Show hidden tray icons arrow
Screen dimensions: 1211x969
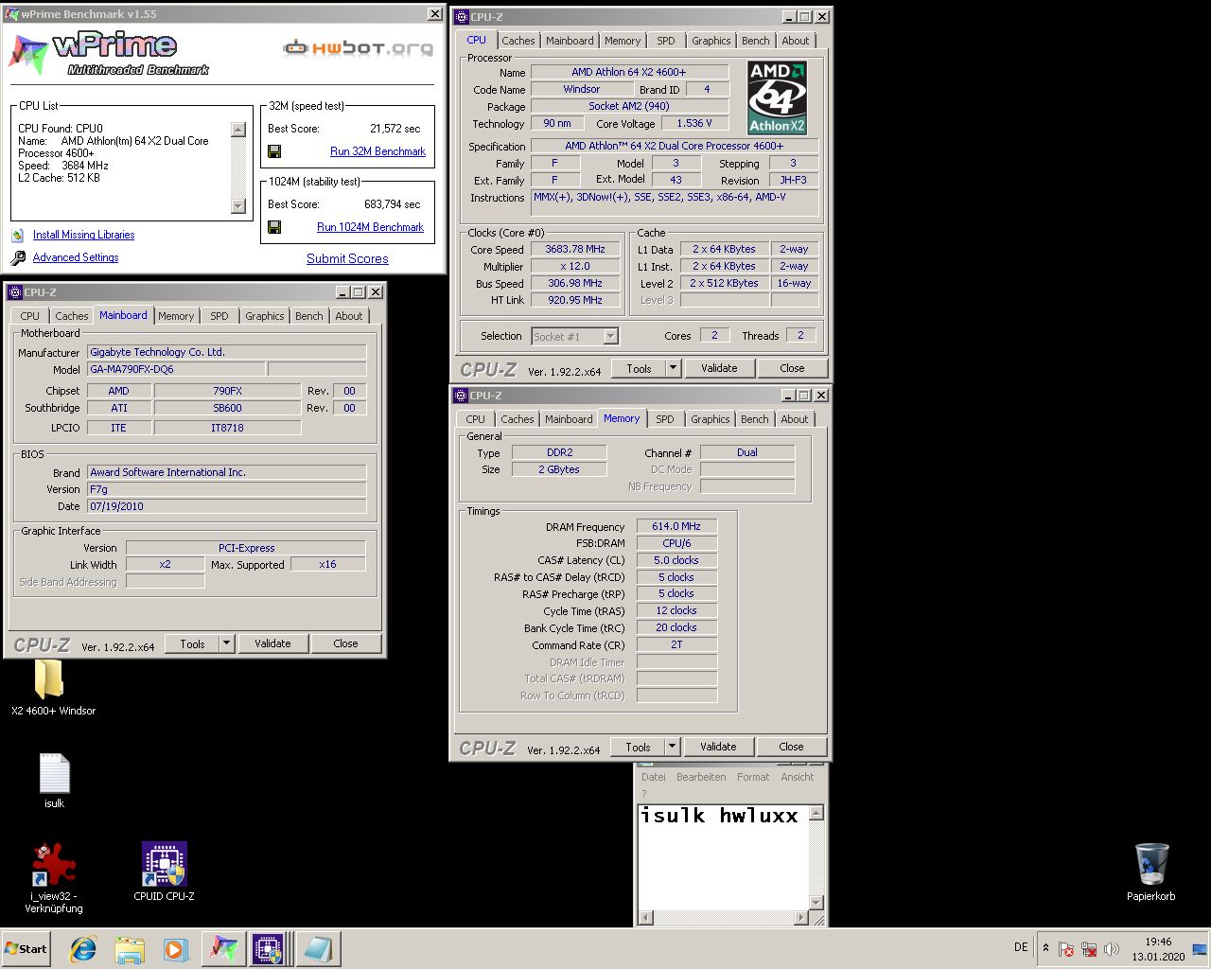pos(1045,947)
